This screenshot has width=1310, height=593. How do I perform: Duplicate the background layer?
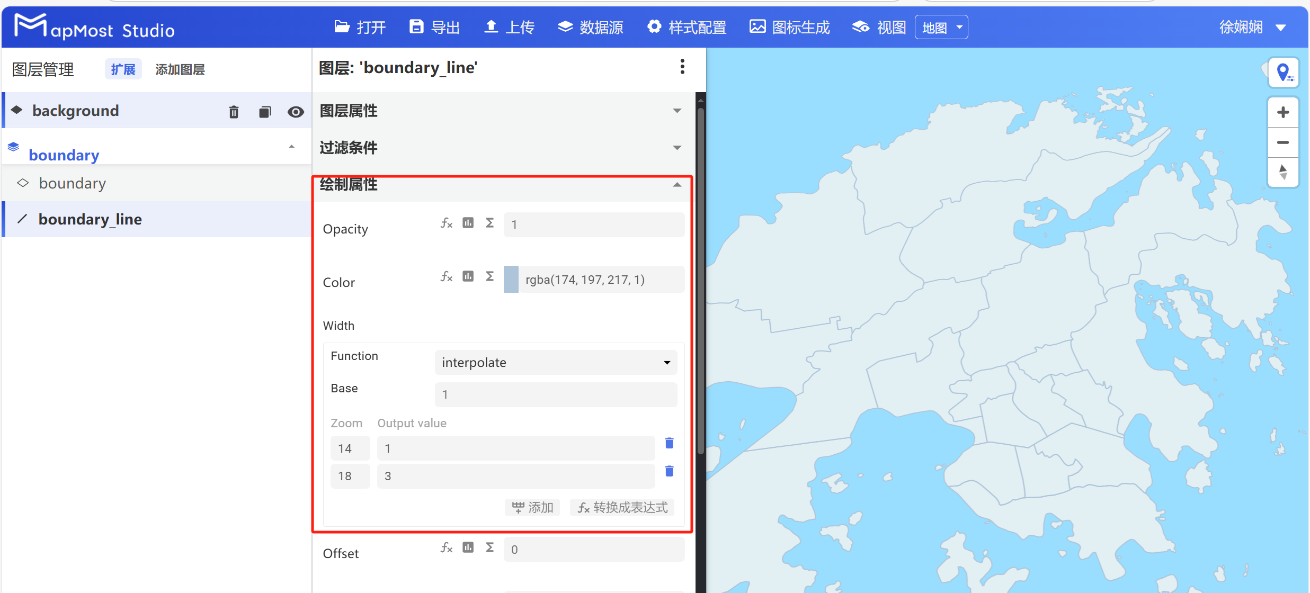coord(264,112)
